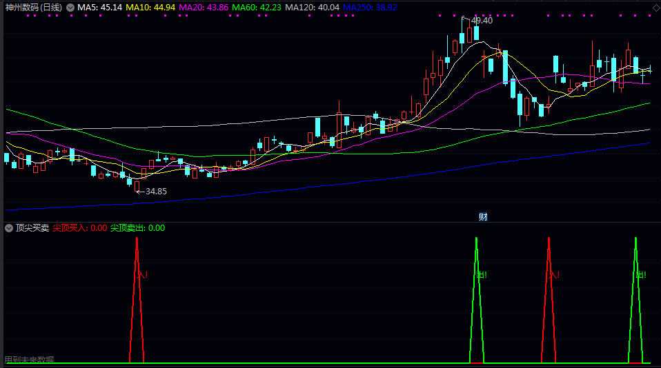This screenshot has width=661, height=368.
Task: Click the last green 出! sell signal marker
Action: (x=641, y=275)
